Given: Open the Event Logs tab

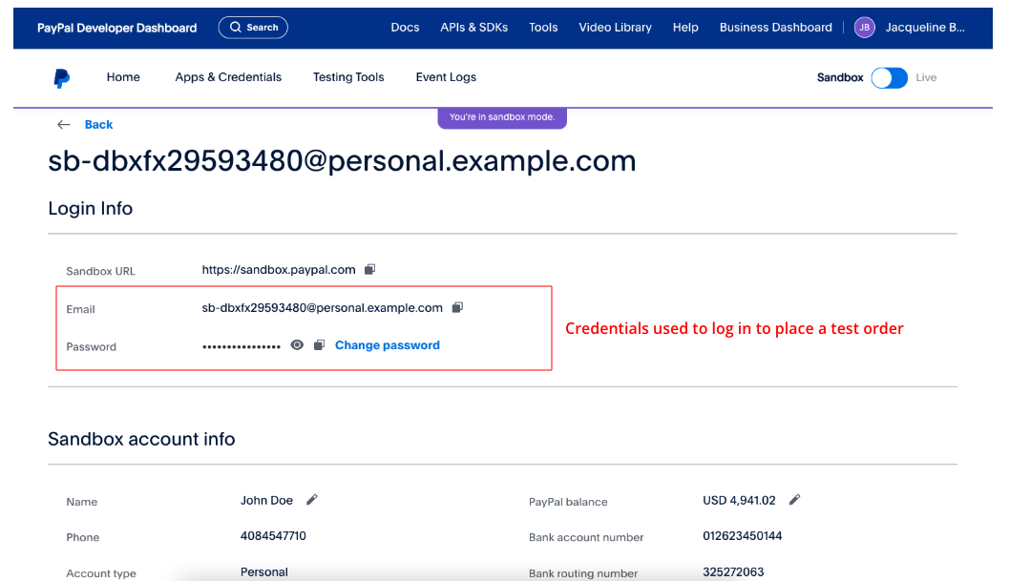Looking at the screenshot, I should click(446, 77).
